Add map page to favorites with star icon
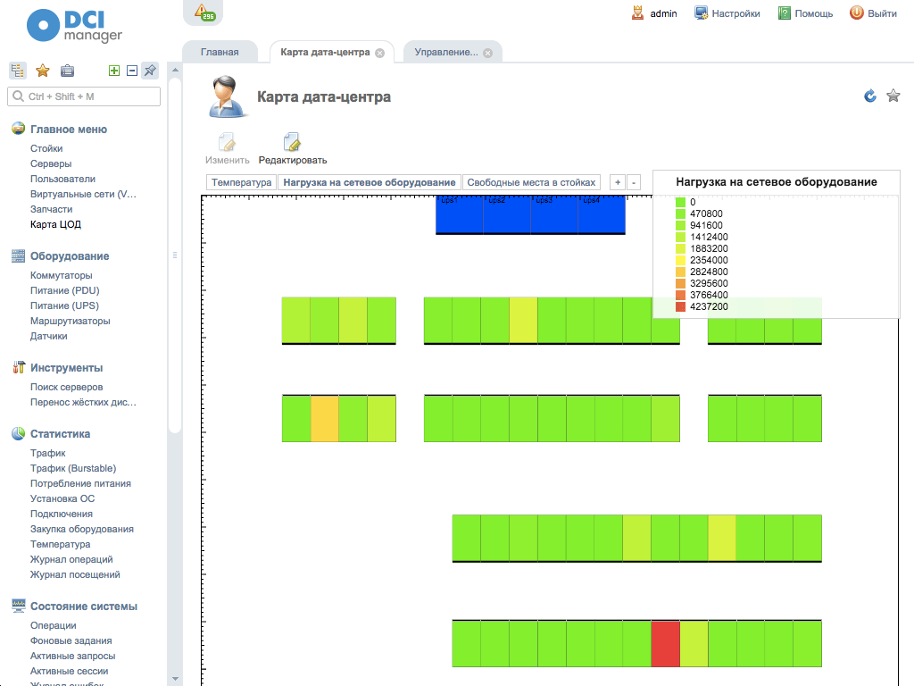 (893, 96)
